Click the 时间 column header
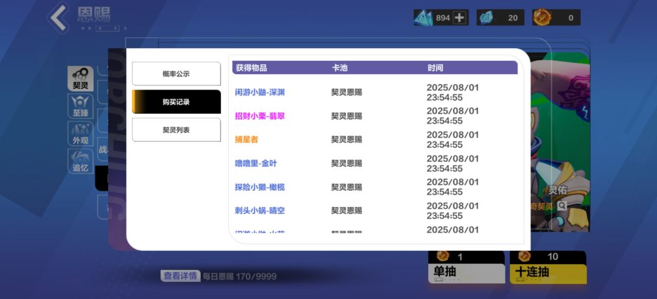657x299 pixels. (436, 68)
